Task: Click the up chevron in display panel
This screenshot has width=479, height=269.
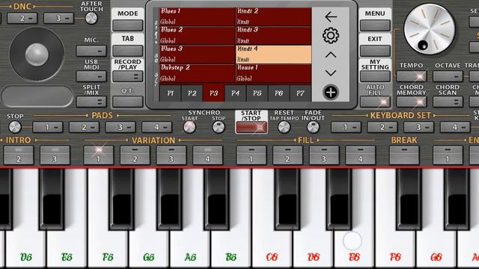Action: (331, 55)
